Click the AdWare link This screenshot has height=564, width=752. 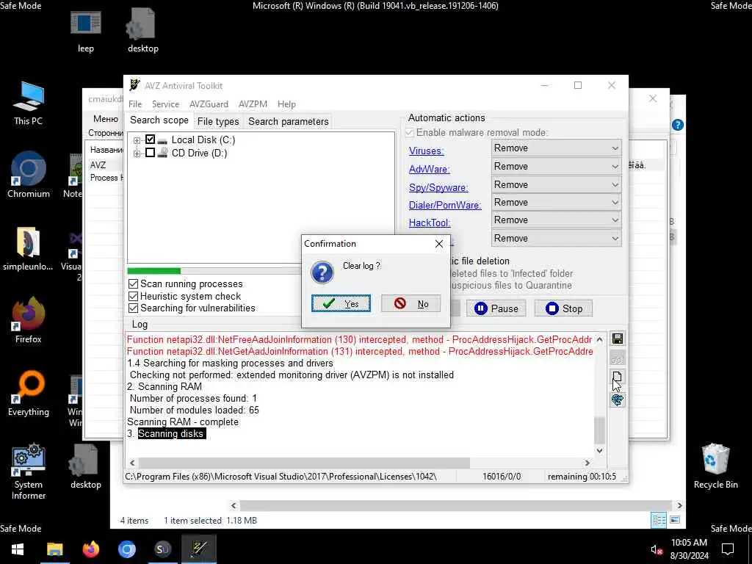(x=429, y=169)
